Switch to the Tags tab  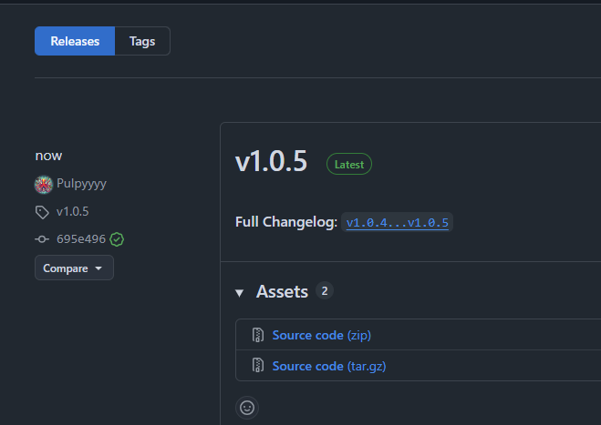pos(142,41)
